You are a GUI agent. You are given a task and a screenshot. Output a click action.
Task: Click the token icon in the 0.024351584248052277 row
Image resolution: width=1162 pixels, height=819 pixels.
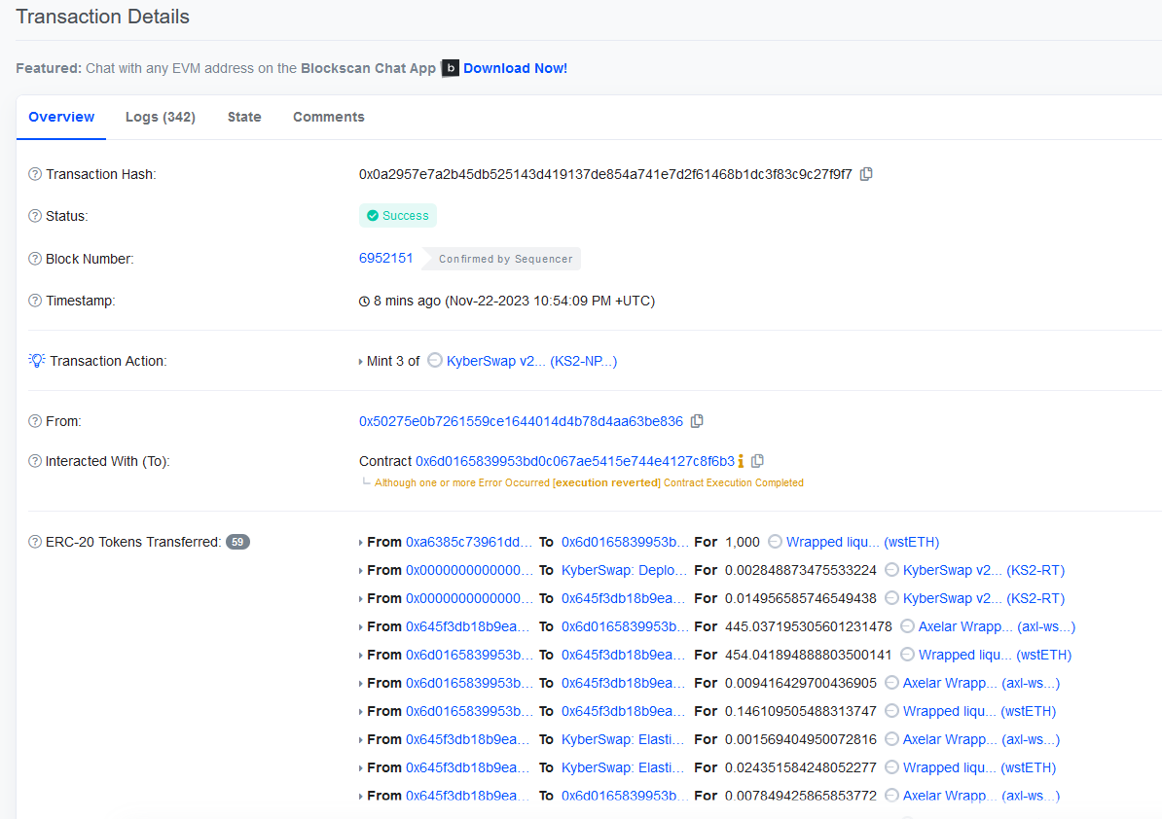(x=891, y=767)
